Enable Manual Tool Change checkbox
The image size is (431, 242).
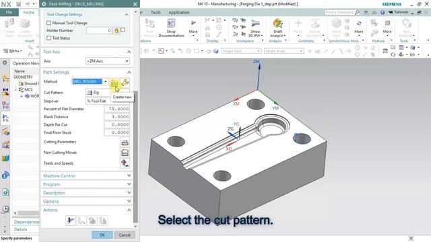coord(48,23)
